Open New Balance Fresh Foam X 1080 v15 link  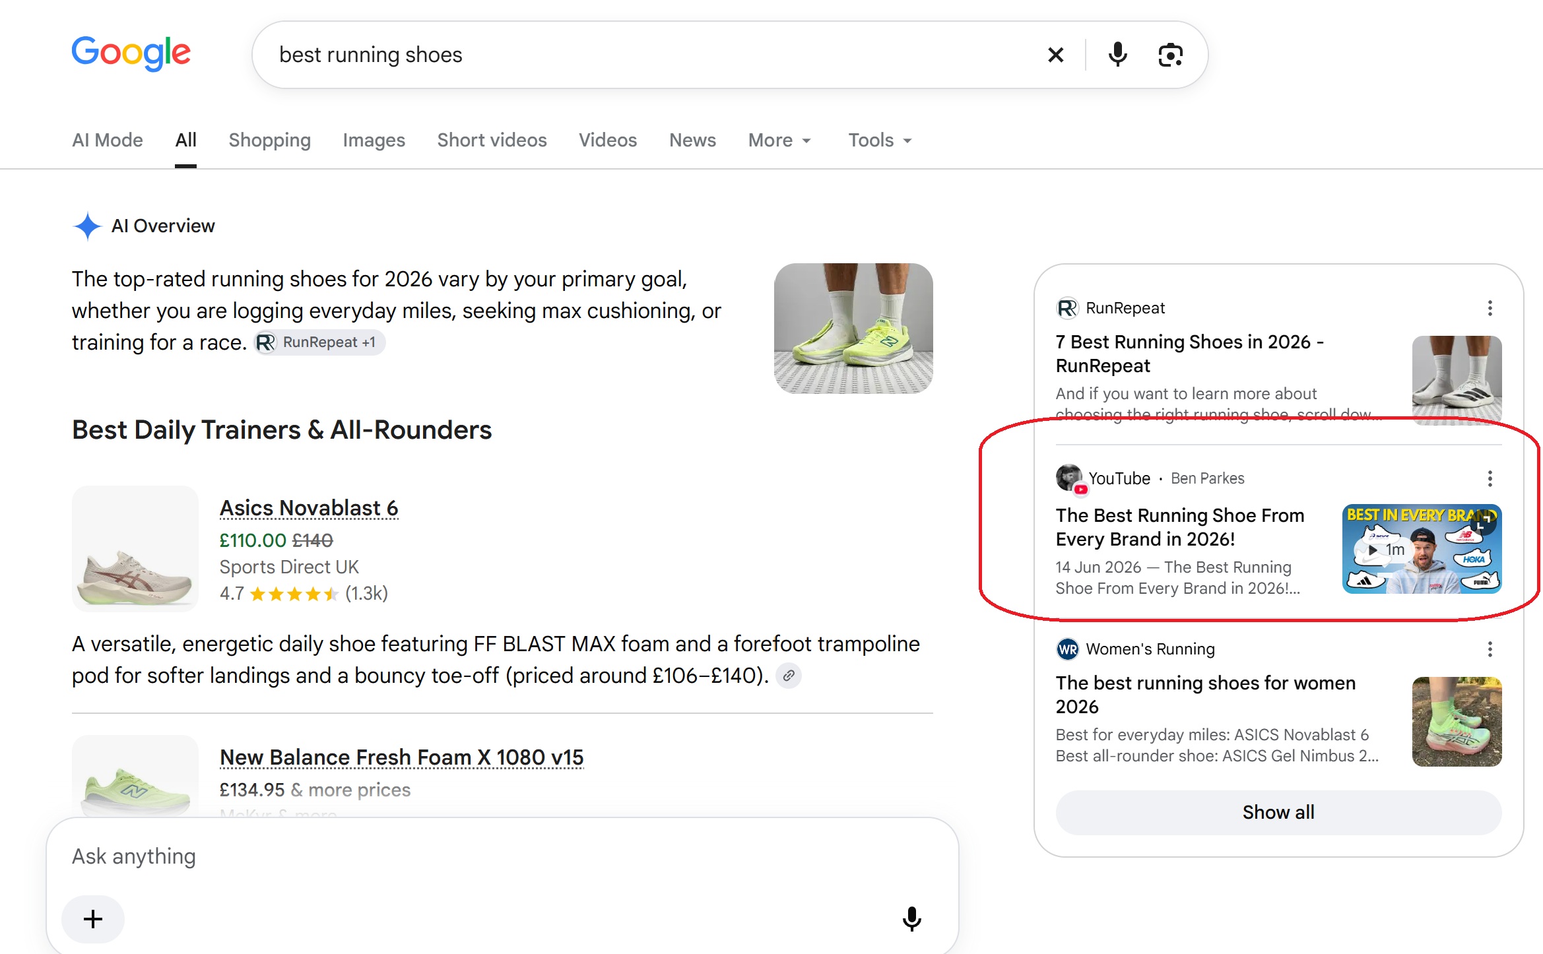[401, 757]
